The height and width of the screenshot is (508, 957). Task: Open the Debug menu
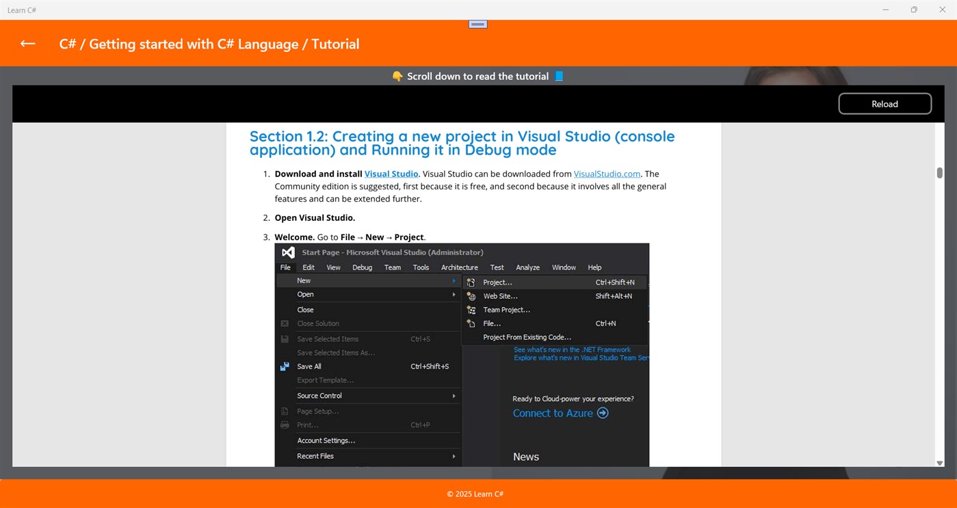(x=363, y=267)
